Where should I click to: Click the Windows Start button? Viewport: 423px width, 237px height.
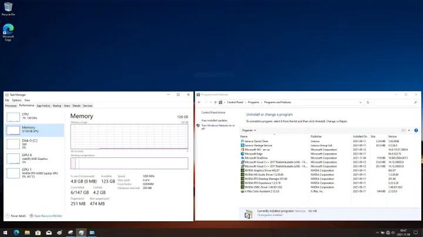pyautogui.click(x=5, y=232)
